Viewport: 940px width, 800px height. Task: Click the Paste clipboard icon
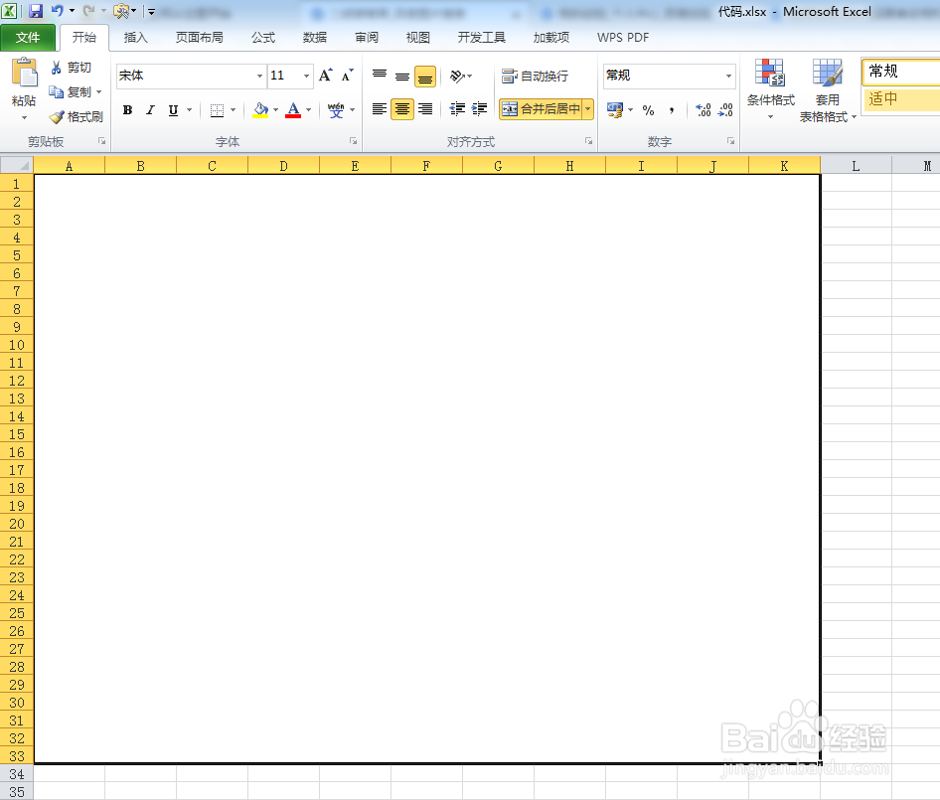[x=24, y=74]
